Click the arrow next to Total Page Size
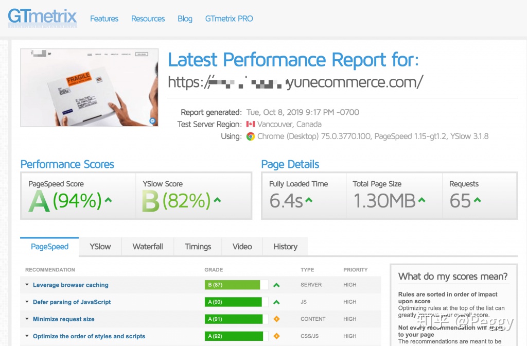The height and width of the screenshot is (346, 527). (x=422, y=200)
